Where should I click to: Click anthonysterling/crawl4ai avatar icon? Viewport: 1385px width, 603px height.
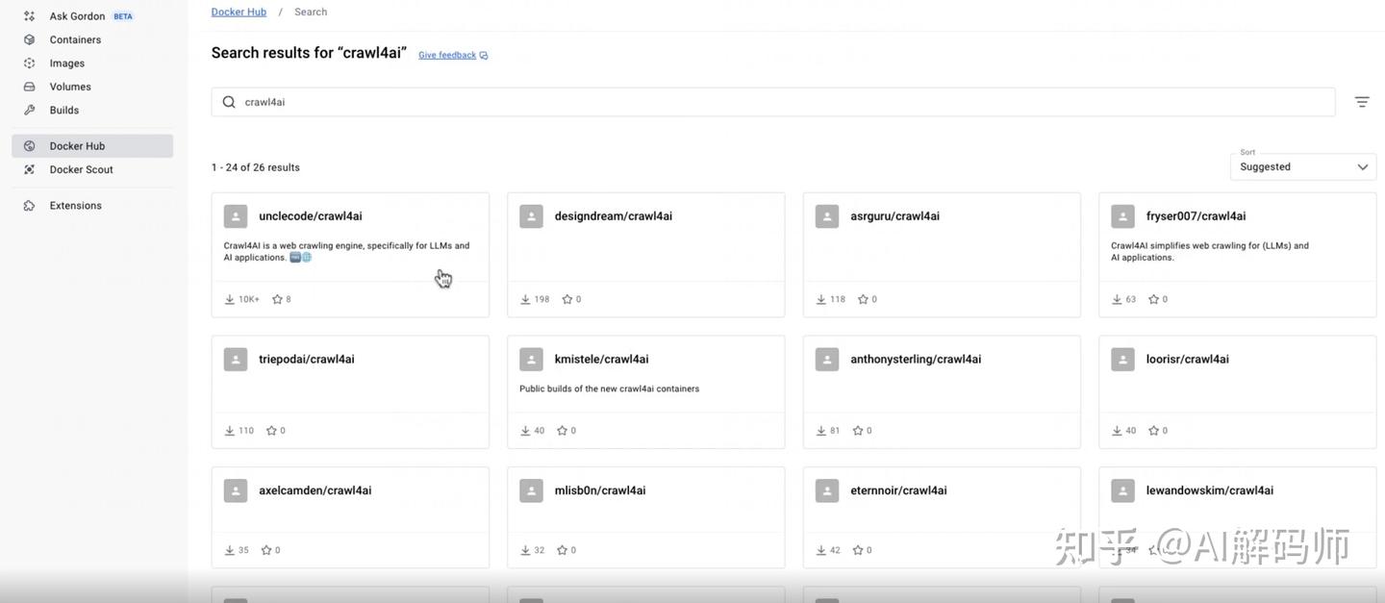click(827, 360)
